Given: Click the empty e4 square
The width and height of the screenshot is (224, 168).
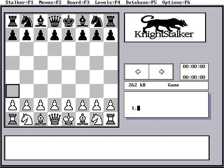Looking at the screenshot, I should [x=69, y=77].
